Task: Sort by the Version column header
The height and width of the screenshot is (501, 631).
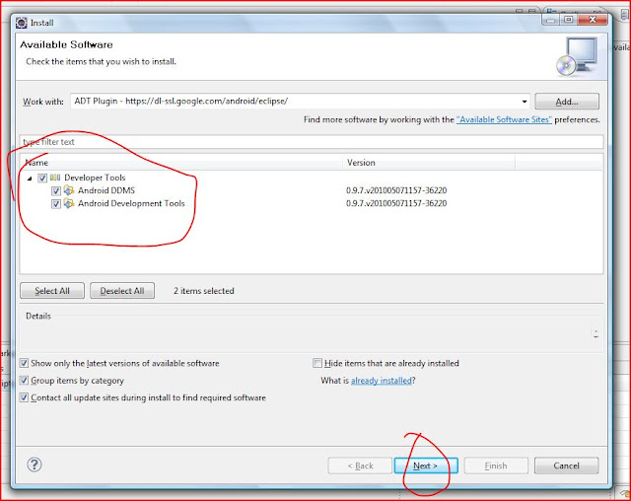Action: (429, 163)
